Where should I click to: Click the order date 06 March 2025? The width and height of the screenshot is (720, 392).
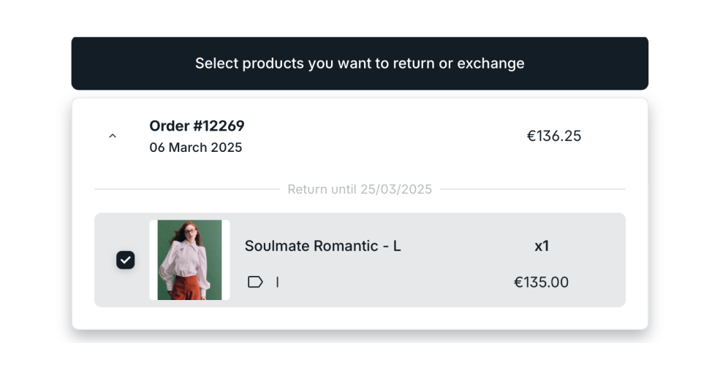tap(195, 147)
